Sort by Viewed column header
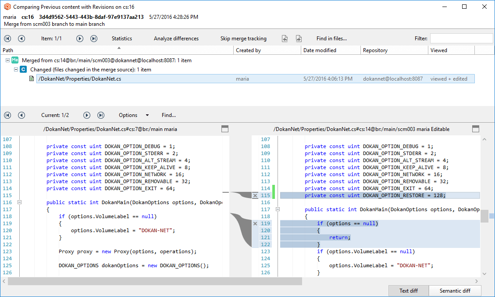The width and height of the screenshot is (495, 297). click(x=451, y=50)
